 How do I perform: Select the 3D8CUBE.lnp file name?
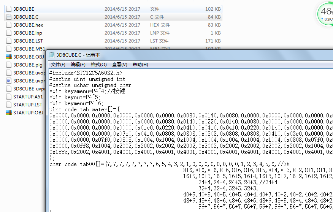(28, 33)
